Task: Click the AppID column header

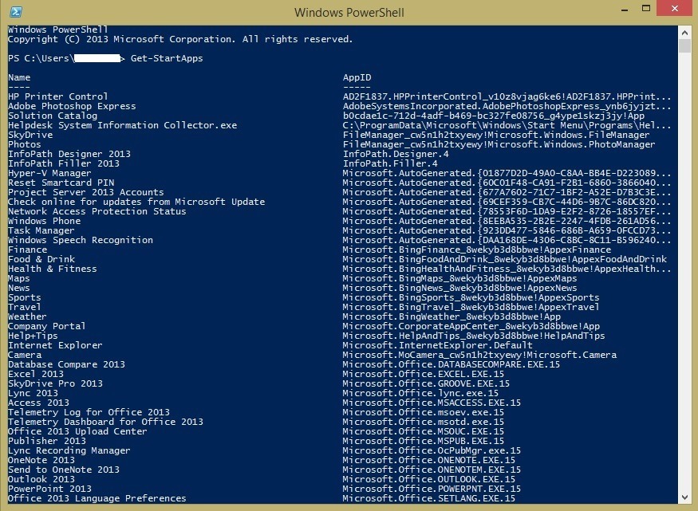Action: (x=357, y=77)
